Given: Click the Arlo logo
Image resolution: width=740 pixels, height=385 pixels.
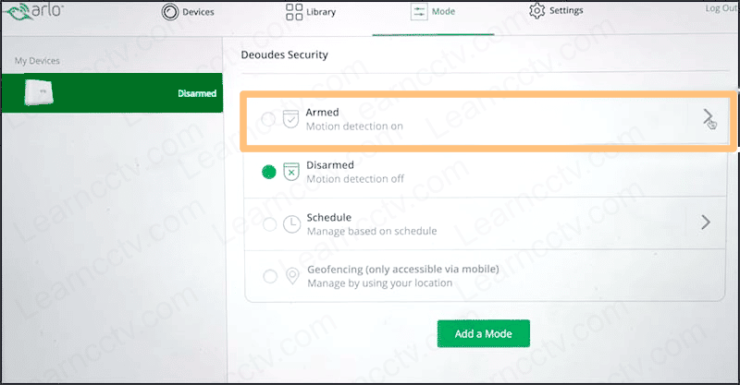Looking at the screenshot, I should [x=30, y=13].
